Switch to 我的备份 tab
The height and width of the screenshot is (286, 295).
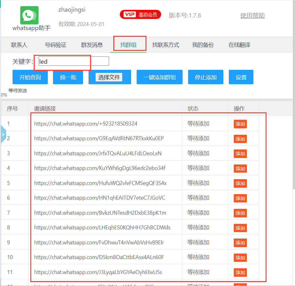coord(203,45)
